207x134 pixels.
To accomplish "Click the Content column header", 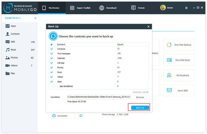I will pyautogui.click(x=61, y=44).
